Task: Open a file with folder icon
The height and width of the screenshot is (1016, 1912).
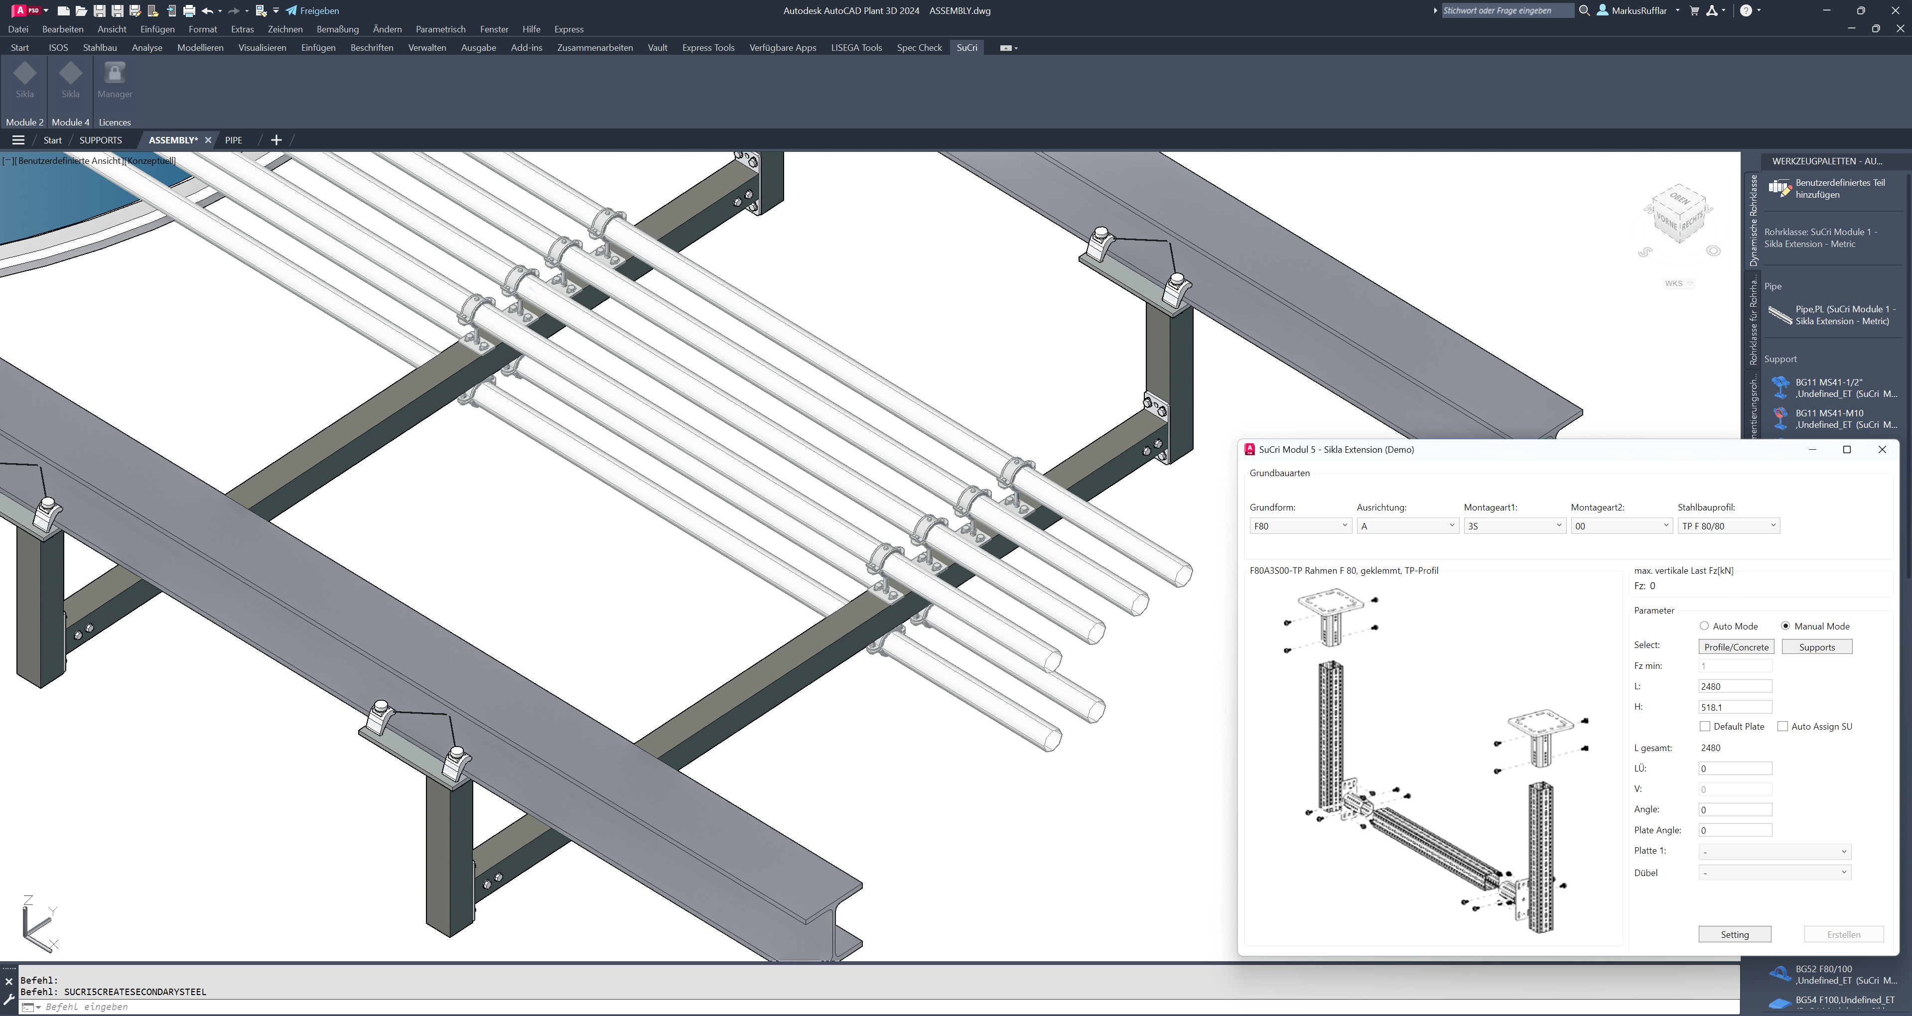Action: click(x=82, y=10)
